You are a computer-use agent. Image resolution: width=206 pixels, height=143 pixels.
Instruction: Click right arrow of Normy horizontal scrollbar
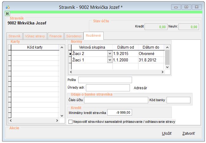(x=163, y=72)
